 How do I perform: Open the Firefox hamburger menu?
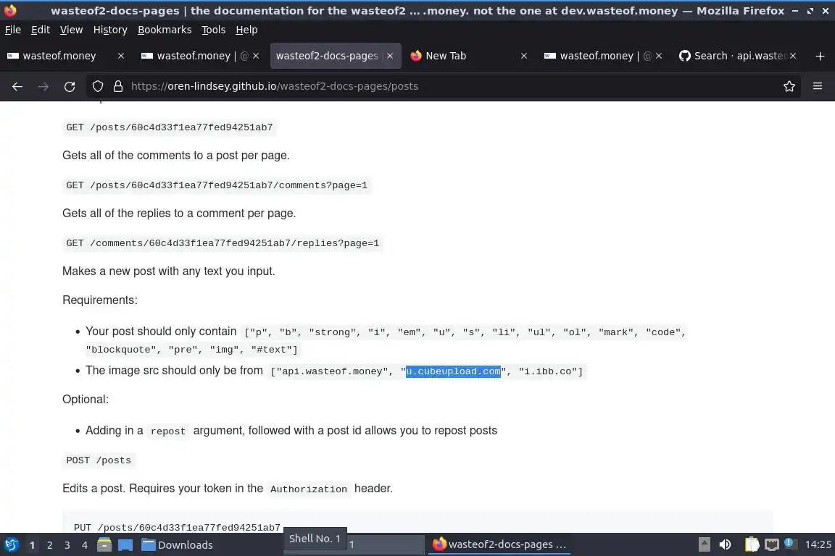[818, 86]
